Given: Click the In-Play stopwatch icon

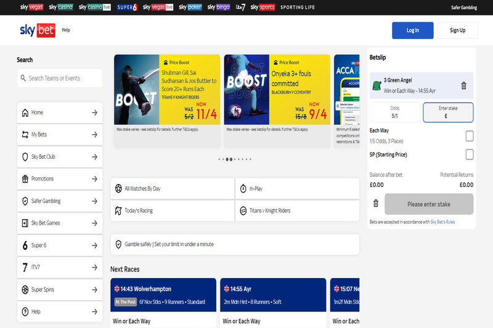Looking at the screenshot, I should 243,188.
